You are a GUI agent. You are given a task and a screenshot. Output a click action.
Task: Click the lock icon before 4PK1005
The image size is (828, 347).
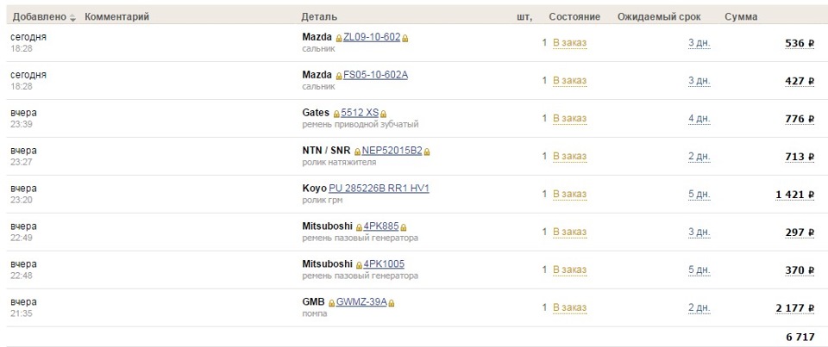coord(359,265)
